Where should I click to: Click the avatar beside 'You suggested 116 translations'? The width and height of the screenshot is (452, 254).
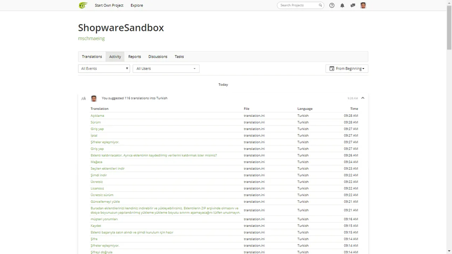click(94, 98)
